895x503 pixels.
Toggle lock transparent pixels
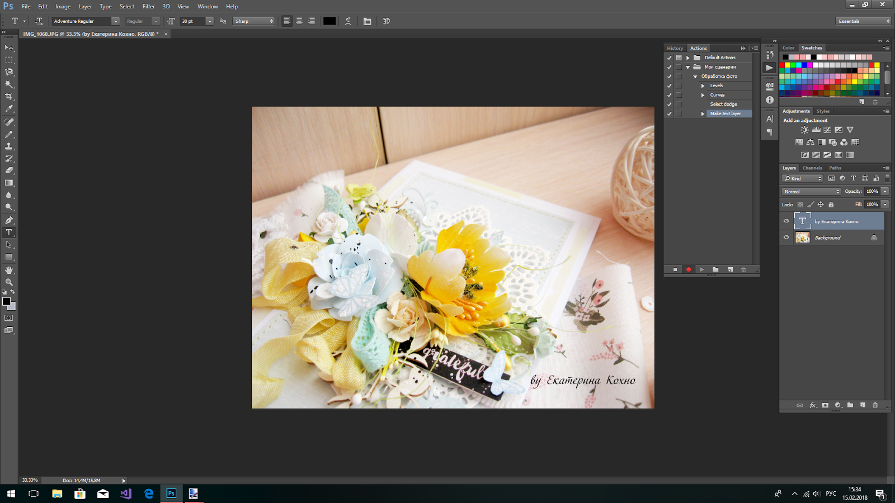tap(800, 205)
